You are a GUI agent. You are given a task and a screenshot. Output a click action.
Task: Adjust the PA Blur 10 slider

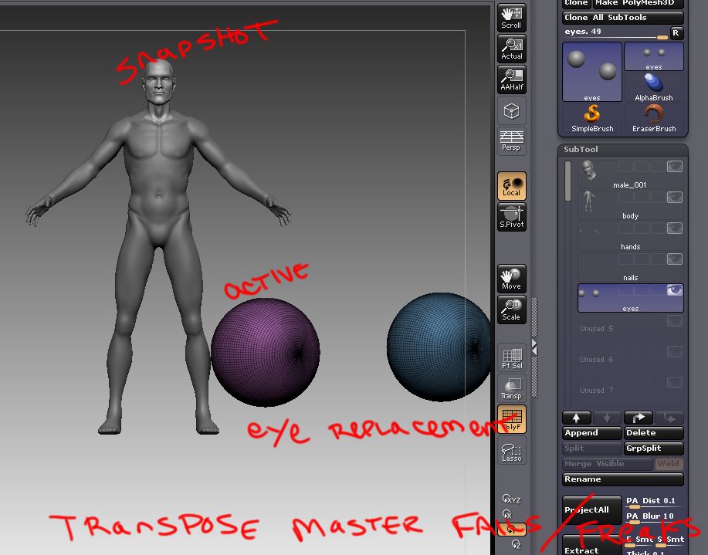coord(653,517)
